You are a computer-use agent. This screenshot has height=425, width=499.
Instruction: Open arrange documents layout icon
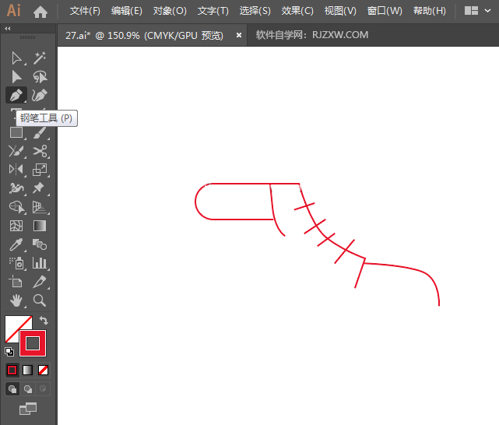471,11
